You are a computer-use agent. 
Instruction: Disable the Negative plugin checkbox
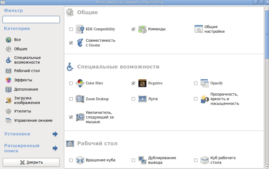coord(133,83)
